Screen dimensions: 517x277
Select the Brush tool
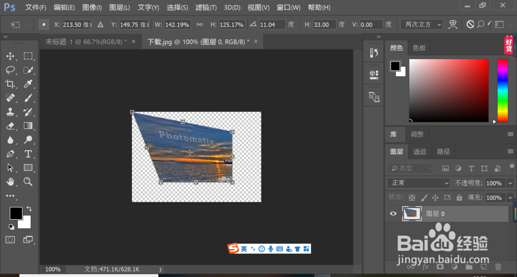(28, 97)
